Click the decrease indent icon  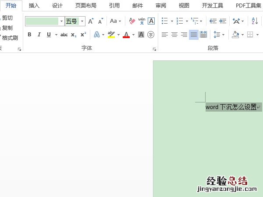[213, 21]
